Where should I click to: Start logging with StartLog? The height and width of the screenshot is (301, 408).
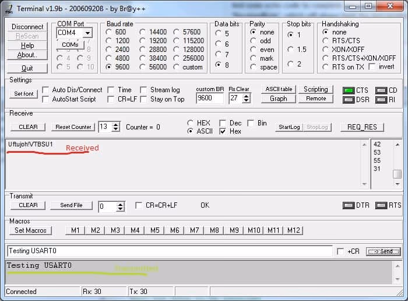[289, 127]
